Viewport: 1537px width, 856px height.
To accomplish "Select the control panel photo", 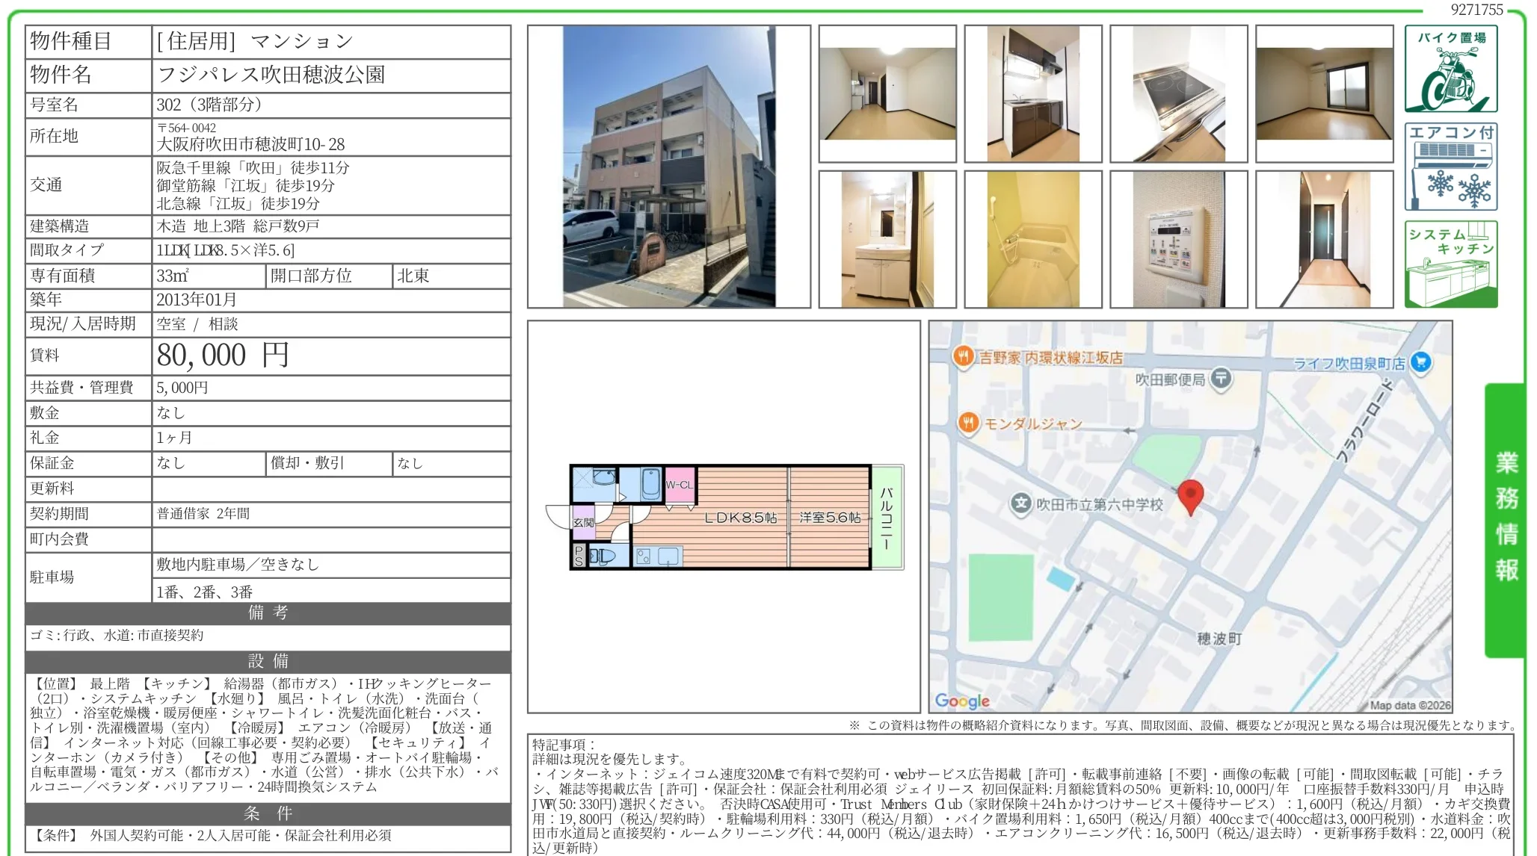I will click(1180, 239).
